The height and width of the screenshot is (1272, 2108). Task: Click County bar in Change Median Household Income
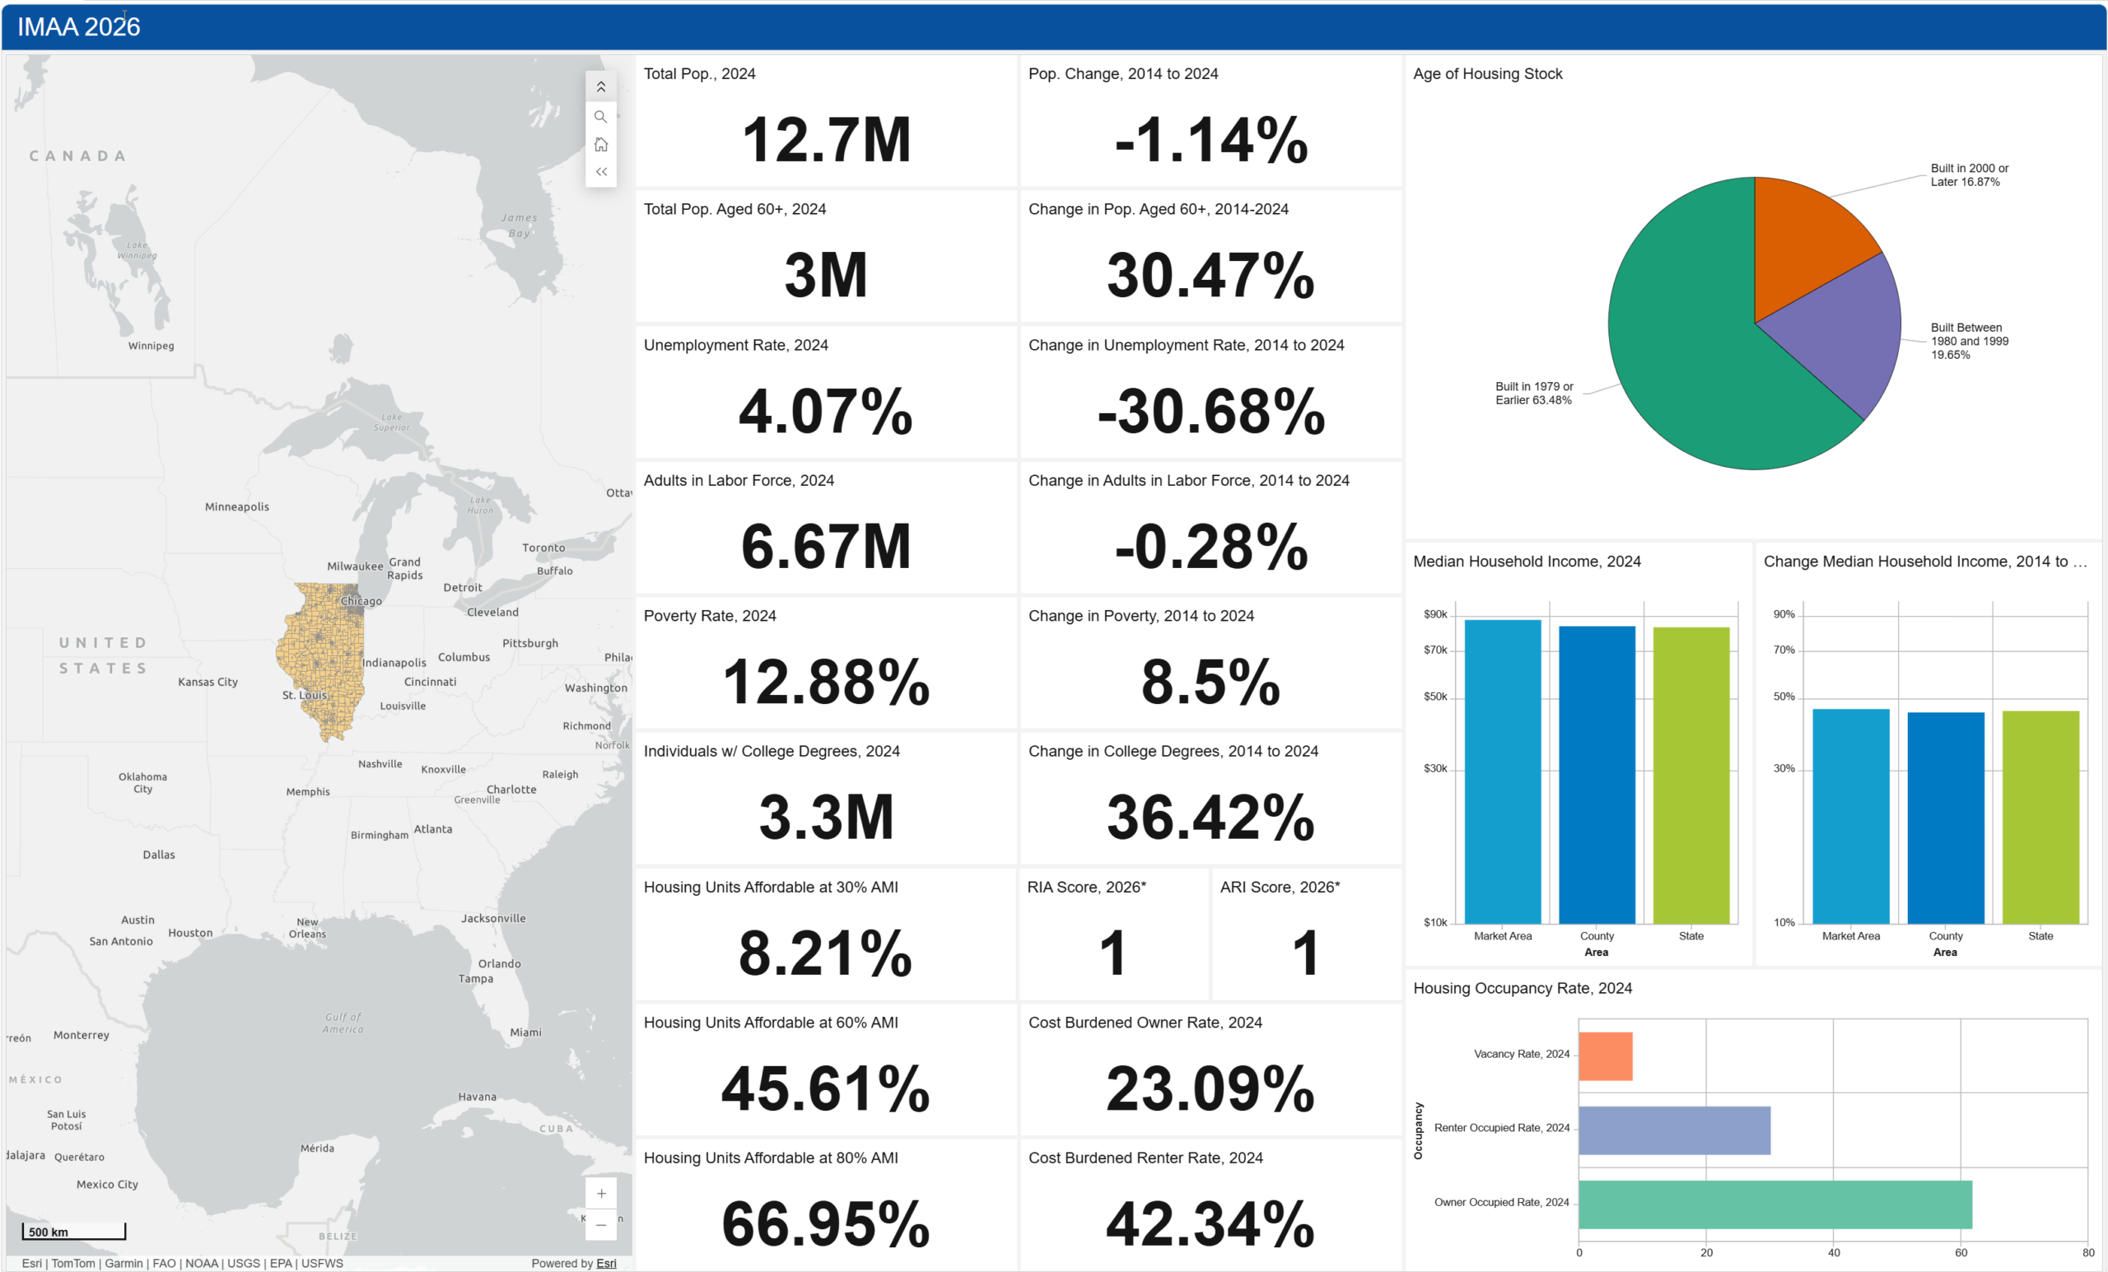tap(1946, 818)
